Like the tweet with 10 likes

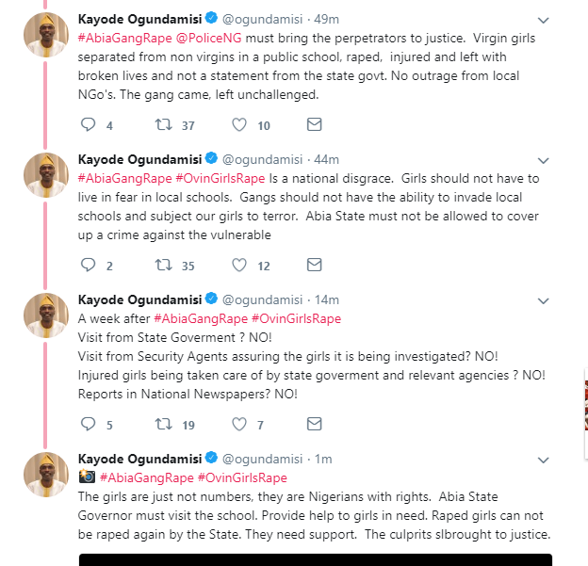(x=239, y=124)
